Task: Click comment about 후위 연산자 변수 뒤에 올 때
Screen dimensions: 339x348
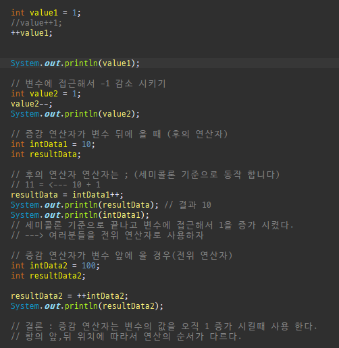Action: click(120, 134)
